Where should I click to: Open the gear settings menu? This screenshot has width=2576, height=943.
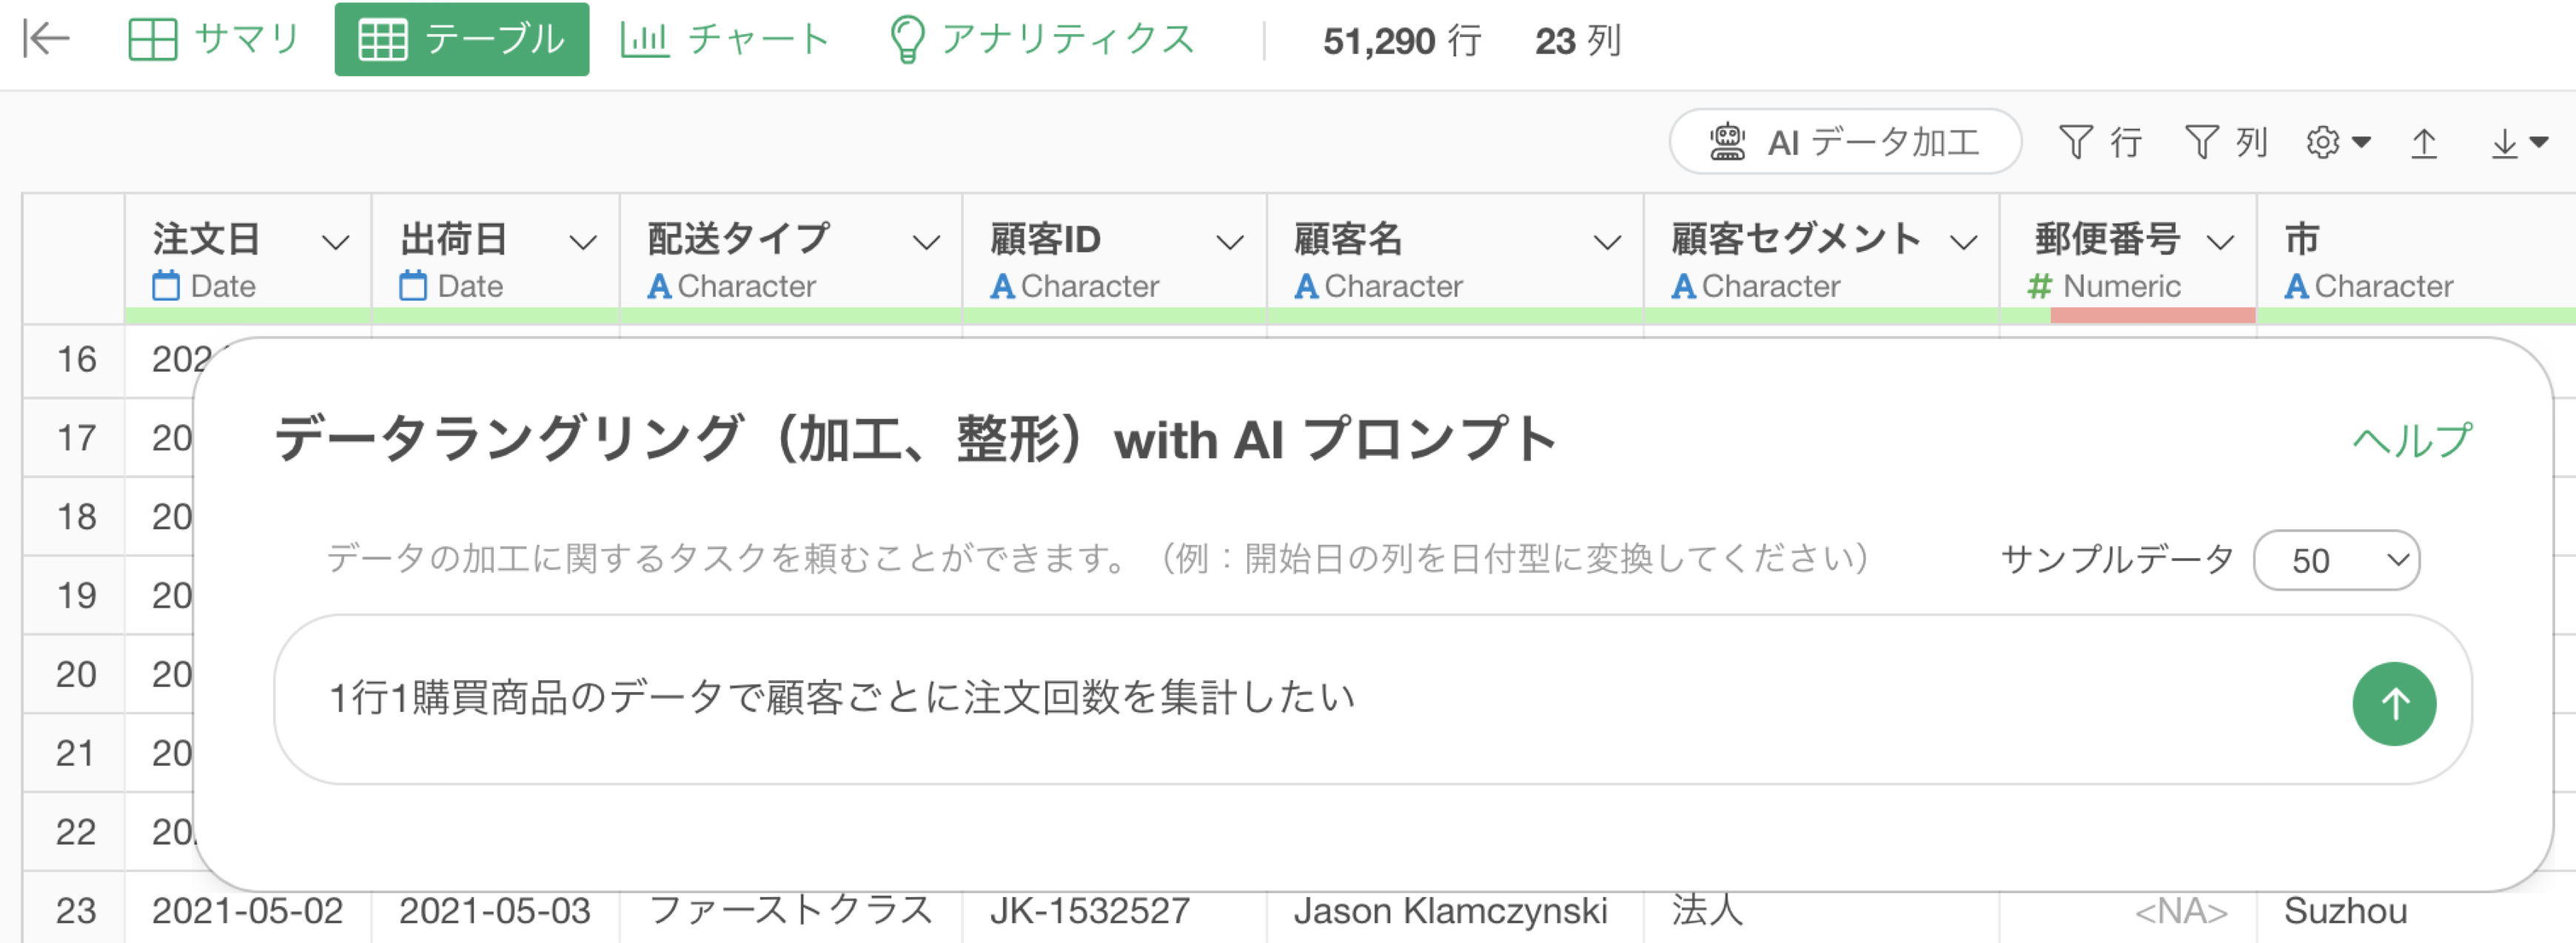[2337, 142]
